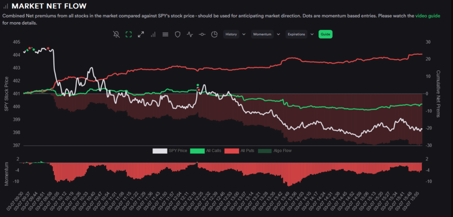Click the All Calls legend label
The width and height of the screenshot is (453, 217).
(x=214, y=151)
